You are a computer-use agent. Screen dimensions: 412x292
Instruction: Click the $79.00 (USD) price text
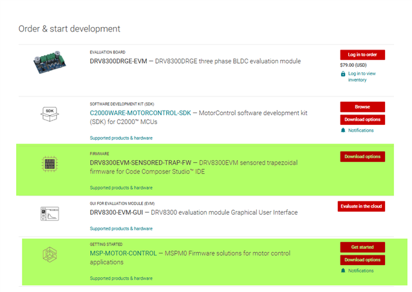point(353,65)
